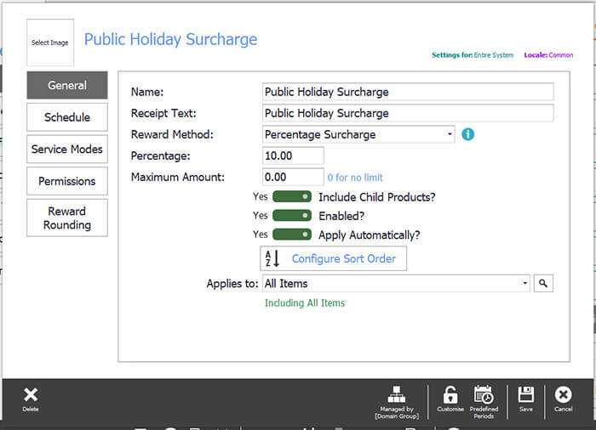Open Predefined Periods calendar icon
Screen dimensions: 596x430
484,396
